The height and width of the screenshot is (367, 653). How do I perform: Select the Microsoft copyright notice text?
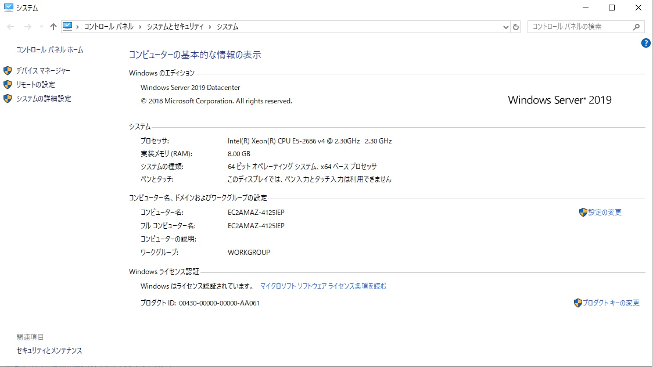[216, 101]
